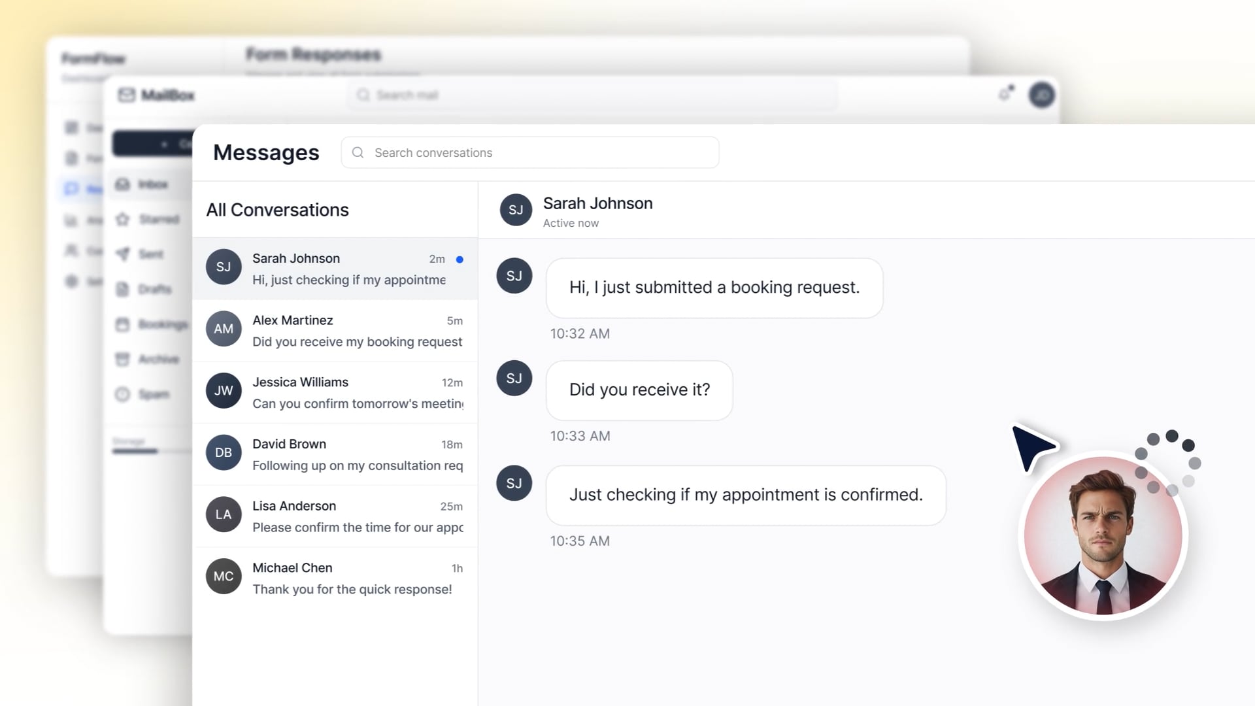Click the MailBox envelope logo
Image resolution: width=1255 pixels, height=706 pixels.
pyautogui.click(x=126, y=95)
